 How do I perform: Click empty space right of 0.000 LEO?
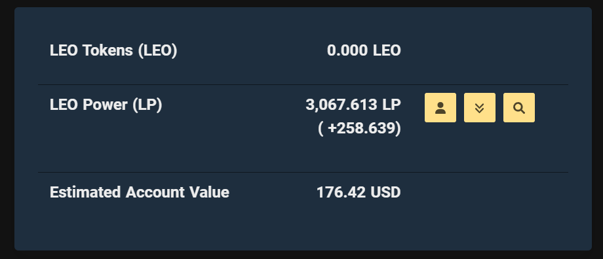(x=484, y=50)
